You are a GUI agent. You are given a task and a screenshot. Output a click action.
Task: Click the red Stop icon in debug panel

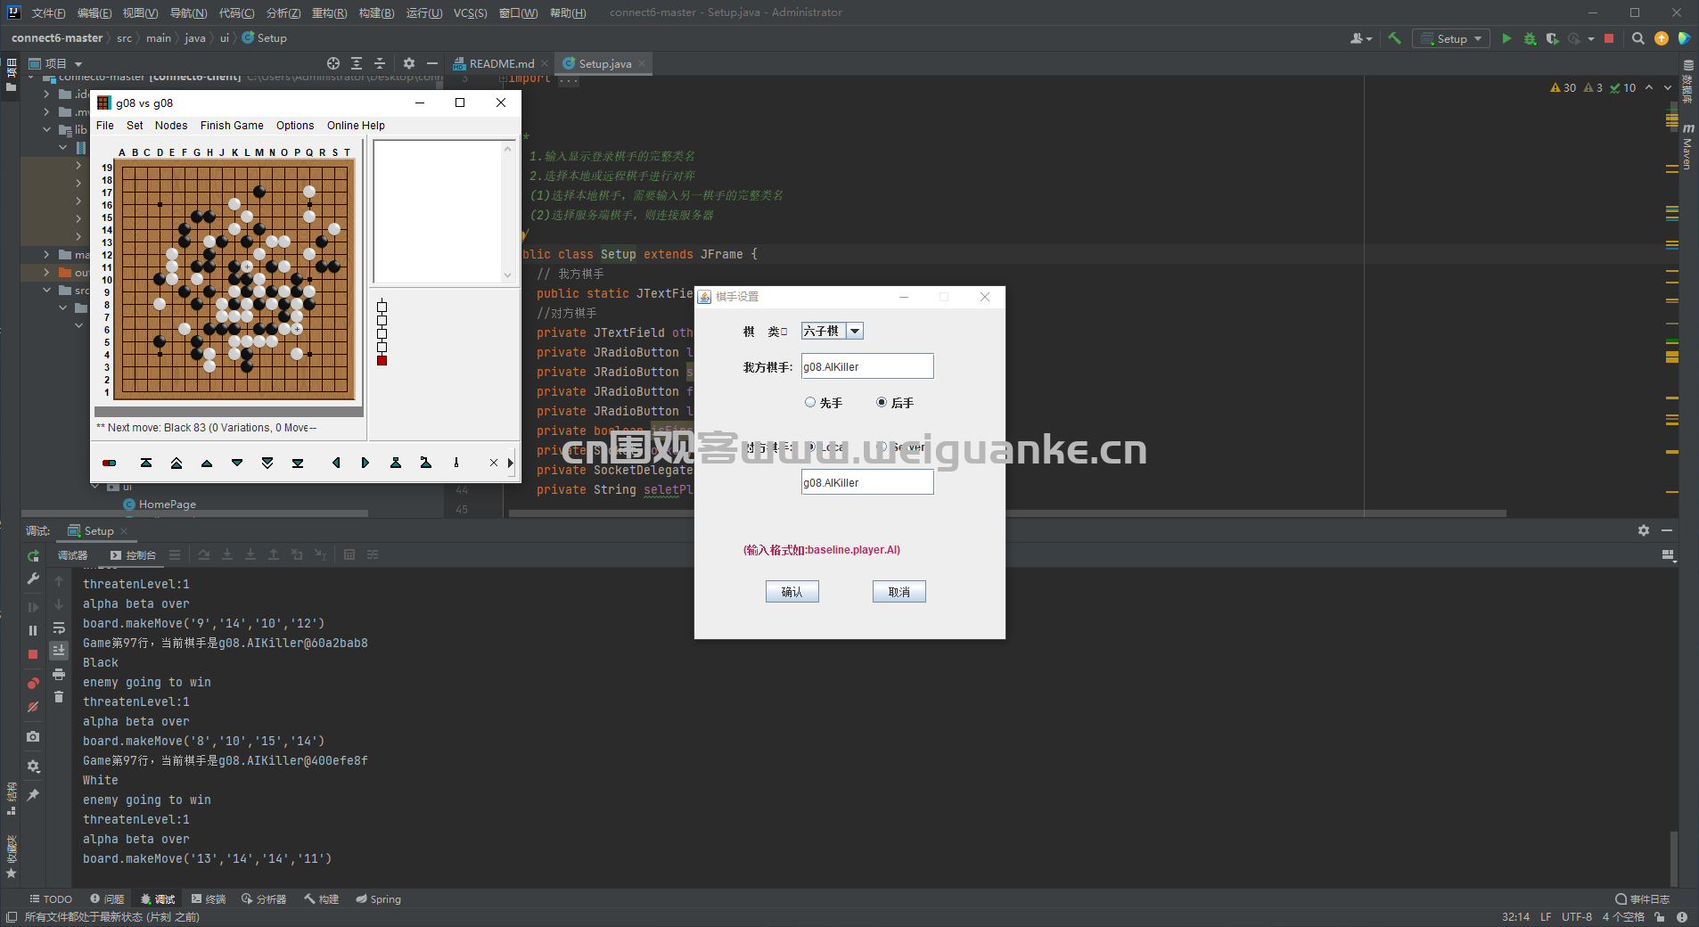click(x=33, y=654)
